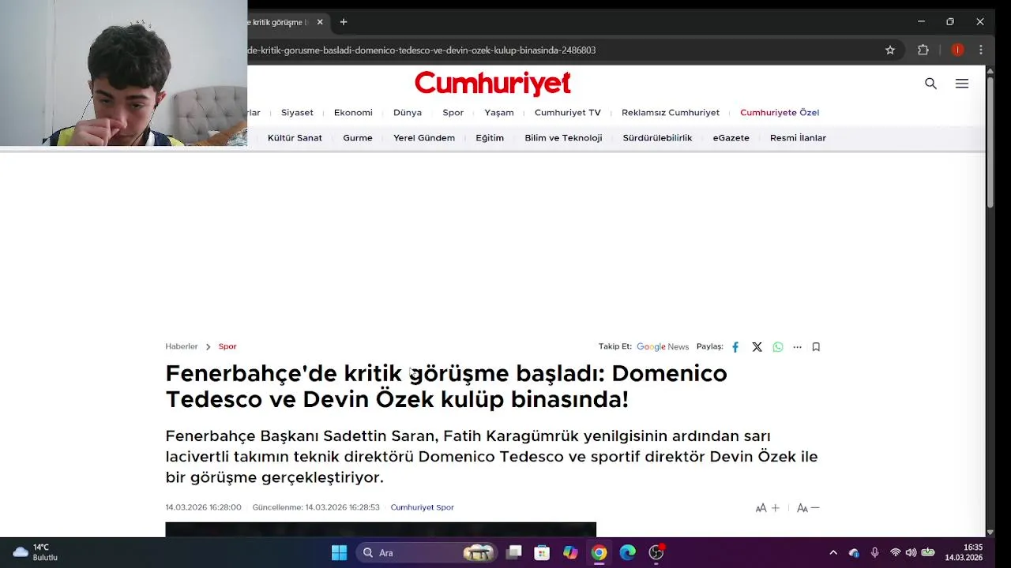Show more share options with the ellipsis
Image resolution: width=1011 pixels, height=568 pixels.
tap(797, 347)
